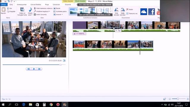Zoom out timeline with minus button

pos(170,99)
